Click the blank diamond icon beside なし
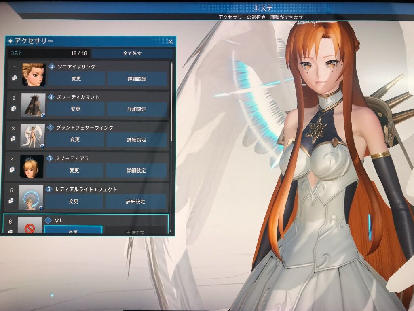414x311 pixels. click(48, 220)
